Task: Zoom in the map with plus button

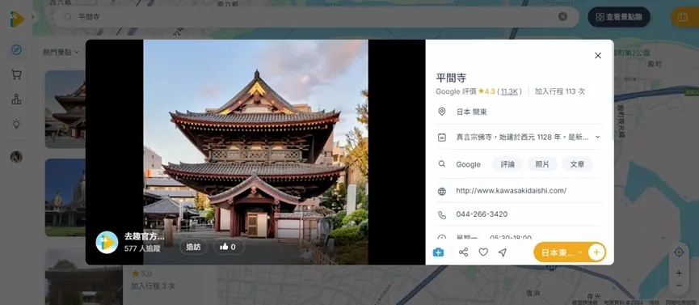Action: click(x=679, y=273)
